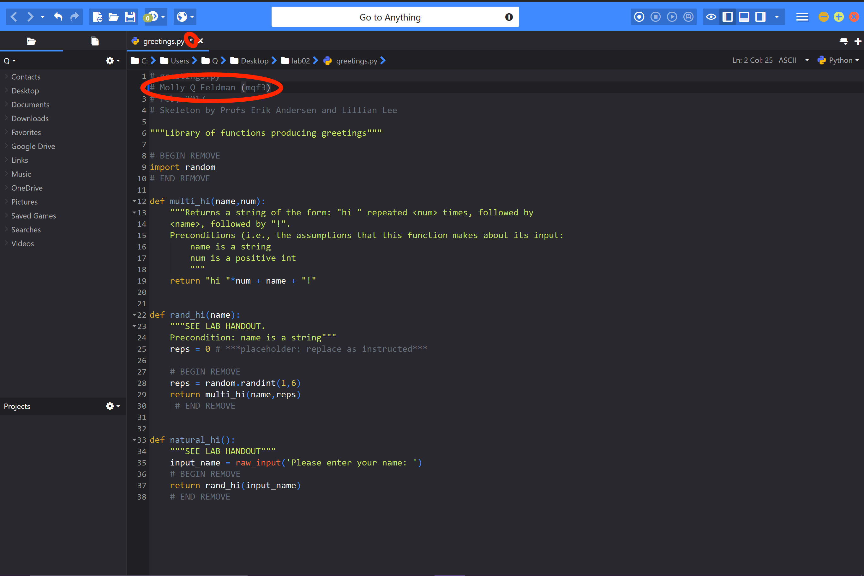The image size is (864, 576).
Task: Switch to the greetings.py tab
Action: click(x=164, y=41)
